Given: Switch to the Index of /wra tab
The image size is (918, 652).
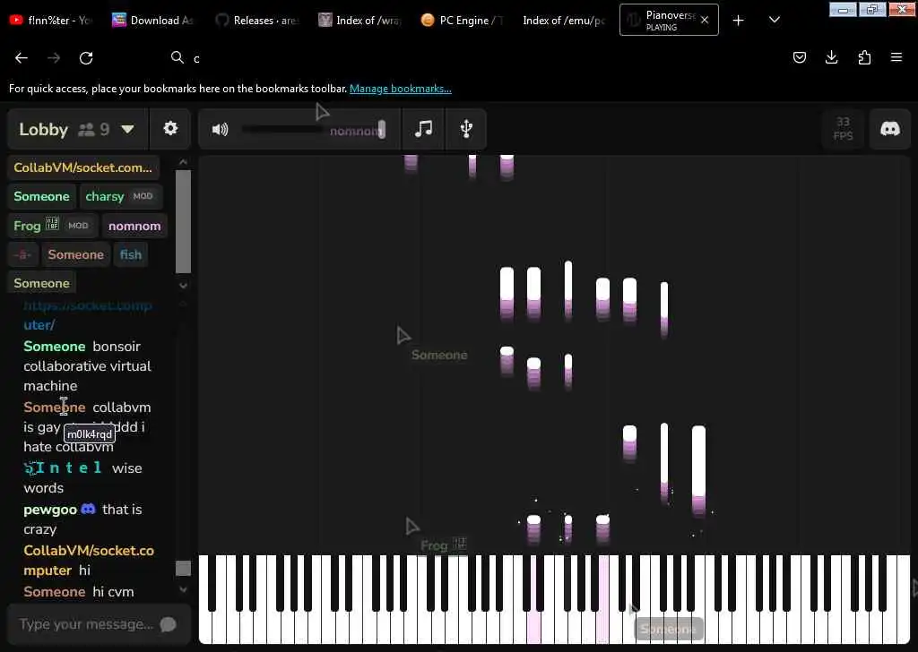Looking at the screenshot, I should (x=360, y=21).
